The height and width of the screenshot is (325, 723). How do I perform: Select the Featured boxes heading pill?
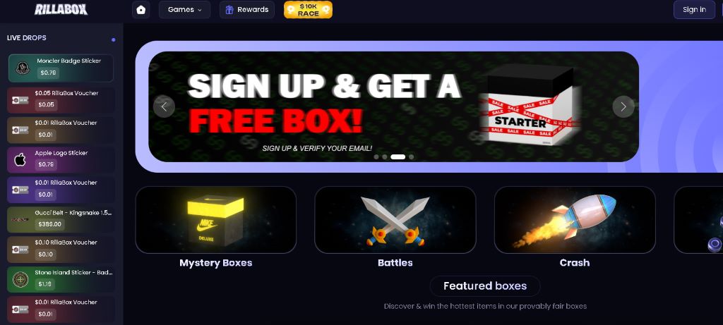[485, 286]
